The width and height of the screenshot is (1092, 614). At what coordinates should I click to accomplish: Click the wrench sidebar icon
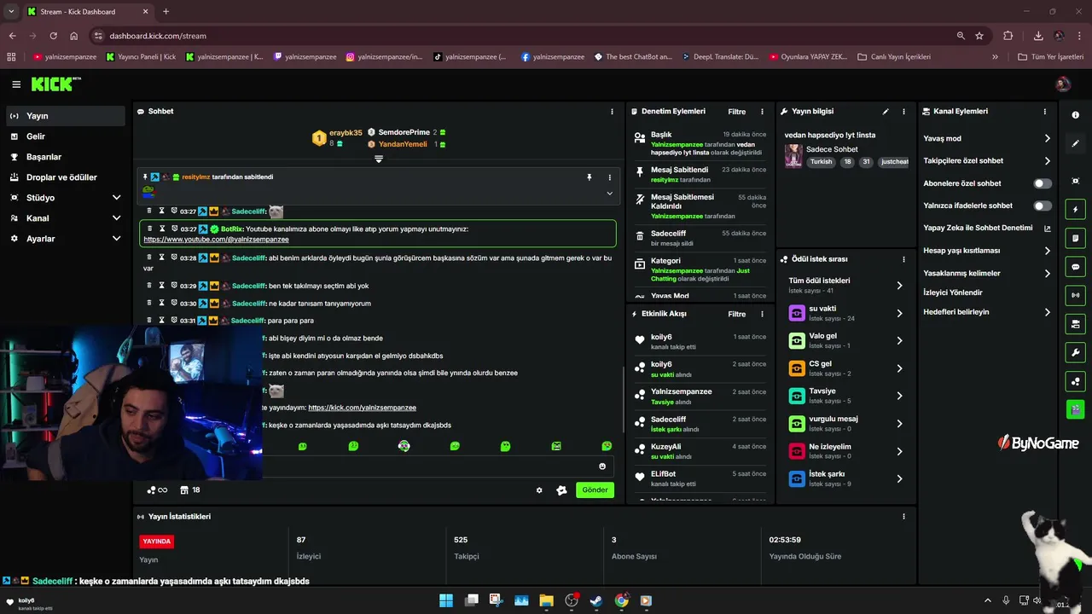[1075, 353]
